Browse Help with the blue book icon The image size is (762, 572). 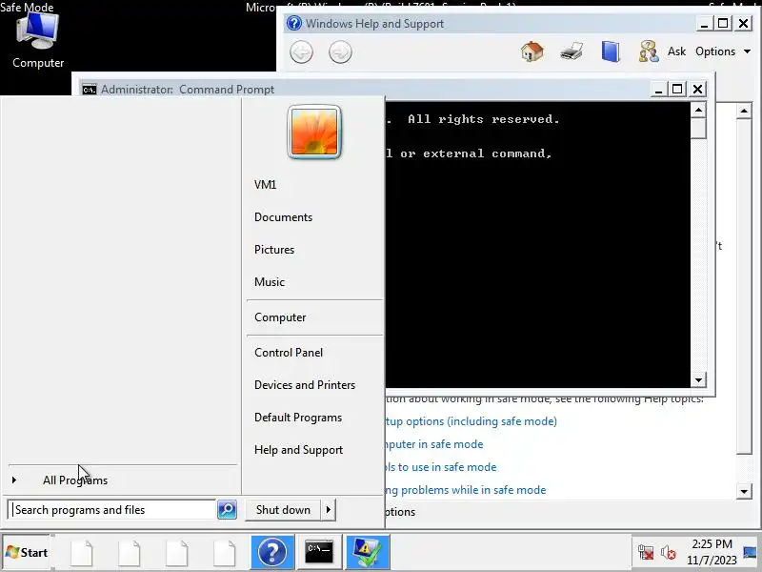click(x=611, y=51)
